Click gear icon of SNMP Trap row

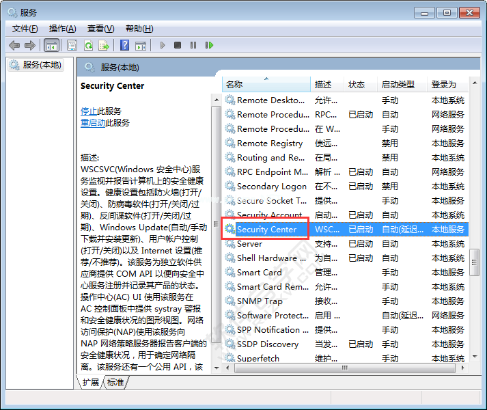coord(229,301)
